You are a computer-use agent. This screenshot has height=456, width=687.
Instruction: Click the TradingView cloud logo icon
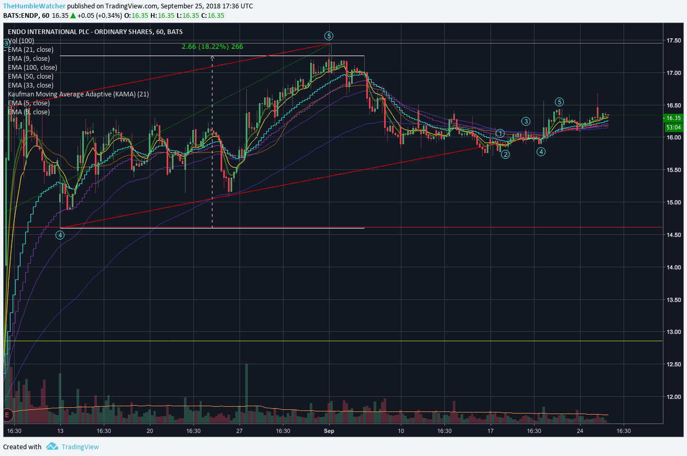52,447
